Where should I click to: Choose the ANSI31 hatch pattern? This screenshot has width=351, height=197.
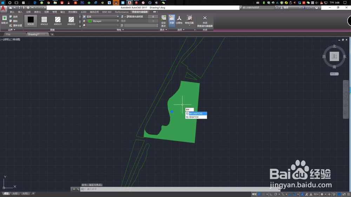pos(58,21)
